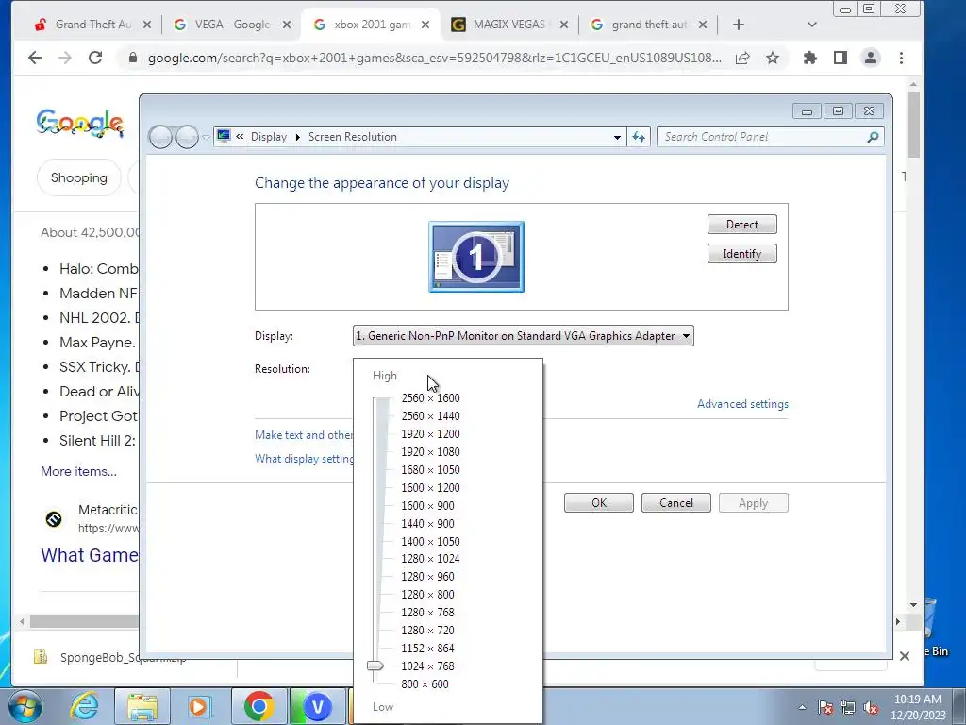966x725 pixels.
Task: Click the network tray icon
Action: coord(848,707)
